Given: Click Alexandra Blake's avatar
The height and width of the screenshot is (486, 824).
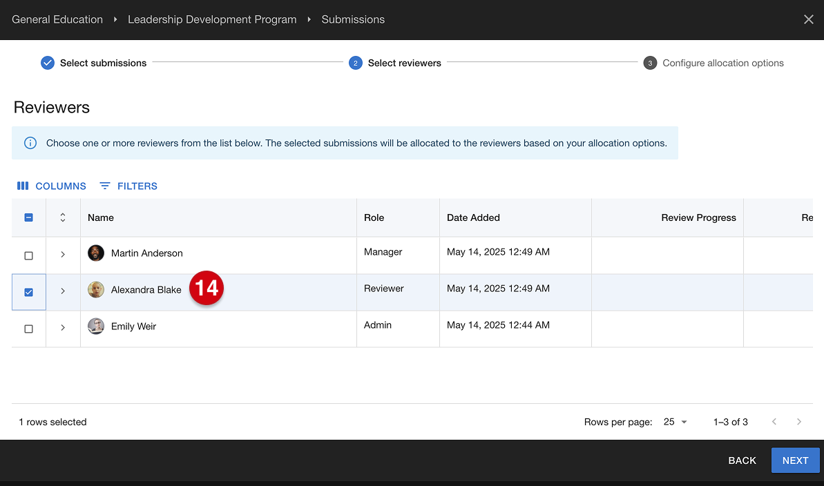Looking at the screenshot, I should pos(95,289).
